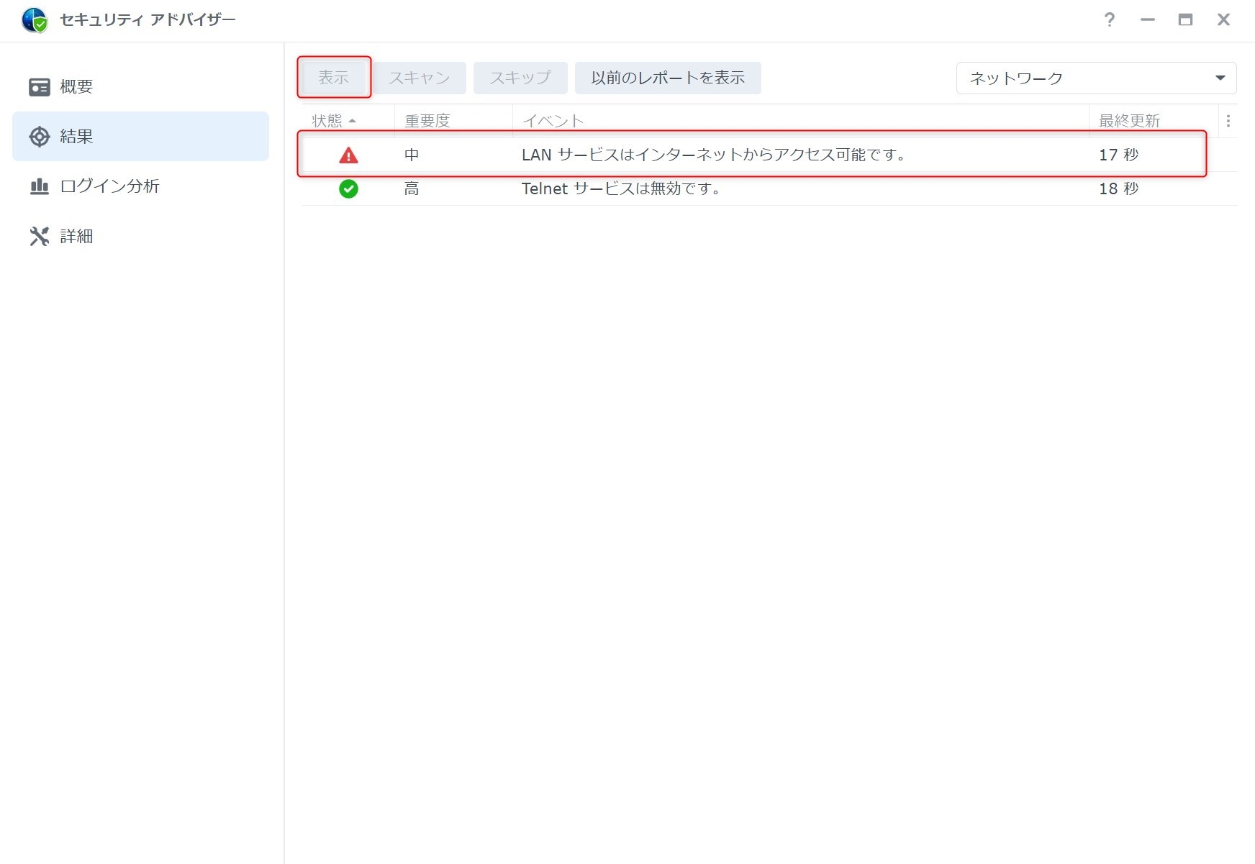
Task: Select the LAN サービス warning row
Action: [712, 155]
